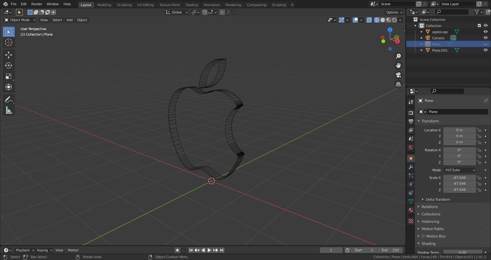The image size is (491, 260).
Task: Open the Render properties tab
Action: 411,113
